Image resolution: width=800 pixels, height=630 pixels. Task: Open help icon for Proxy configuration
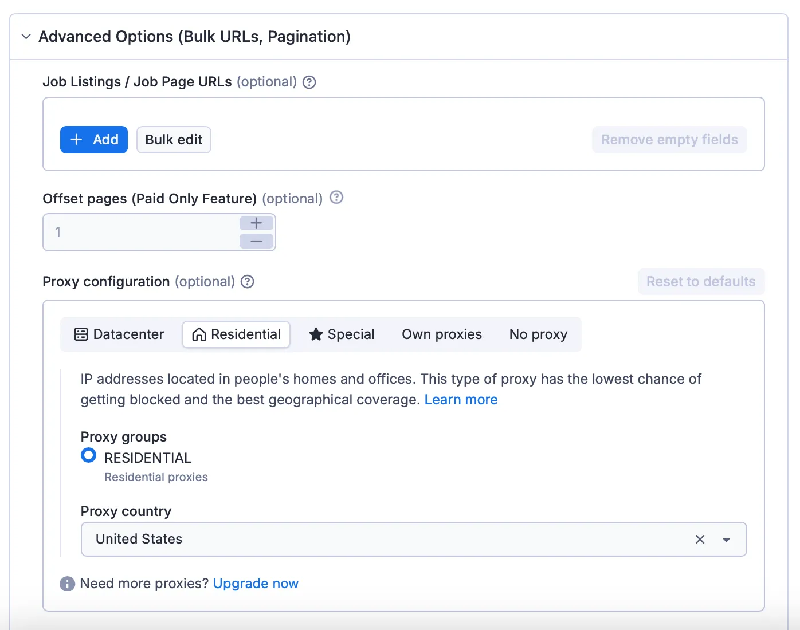pos(247,282)
